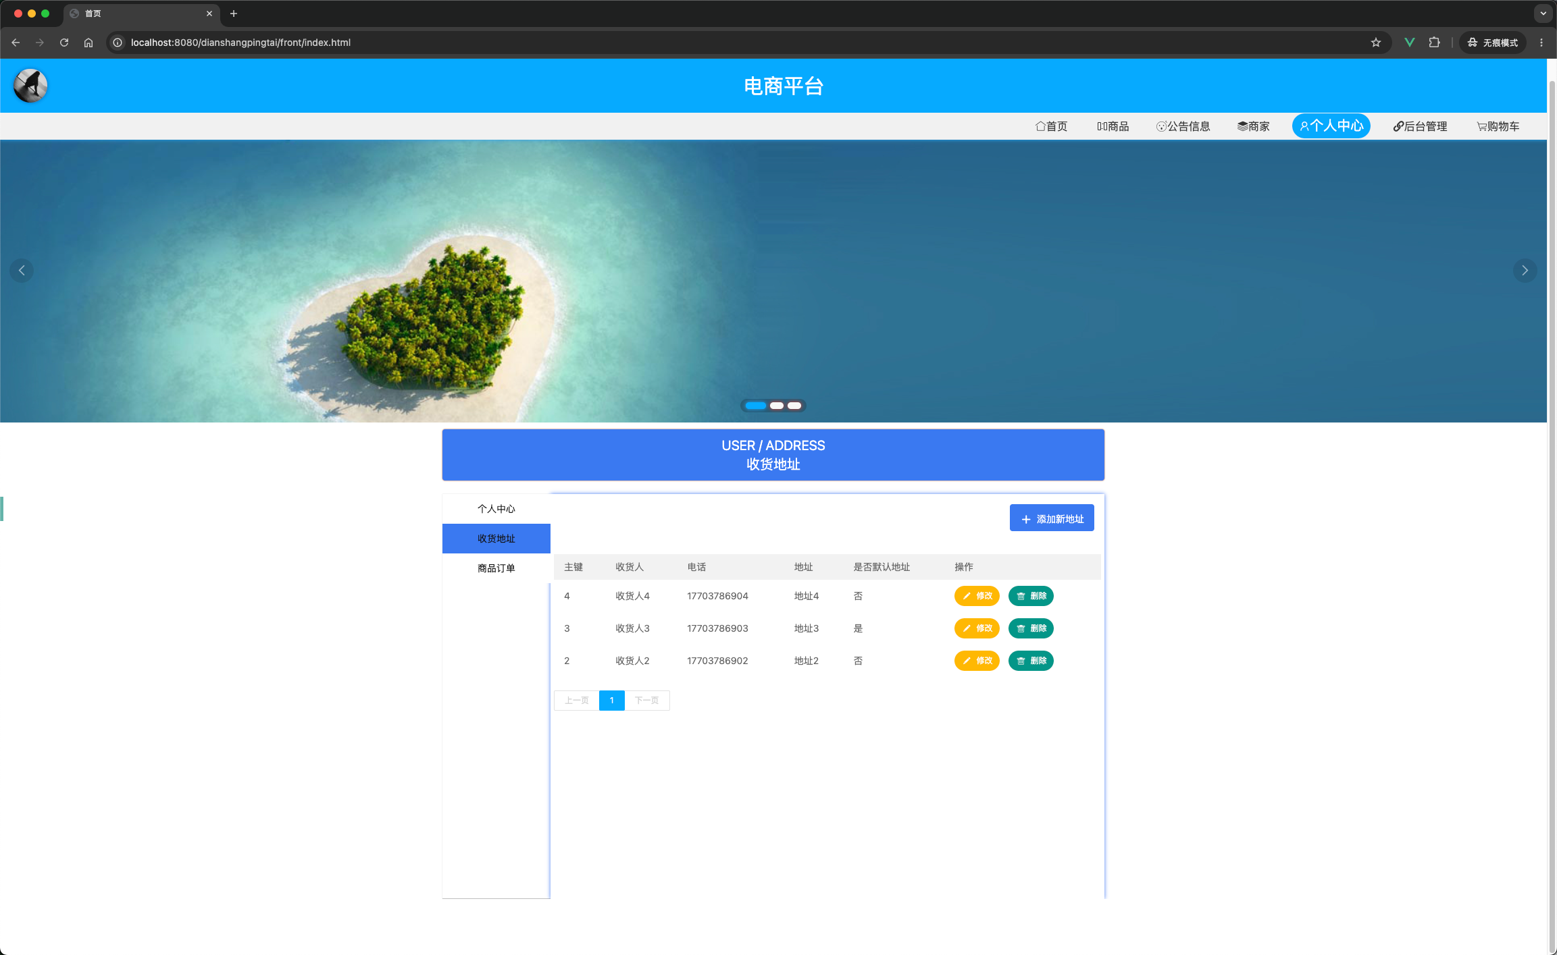Click the 收货人 column header

click(630, 567)
